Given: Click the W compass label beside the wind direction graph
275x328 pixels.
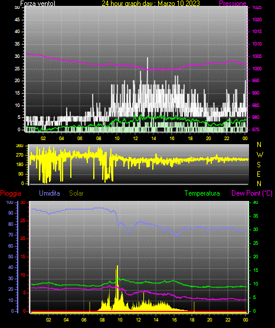Looking at the screenshot, I should 260,155.
